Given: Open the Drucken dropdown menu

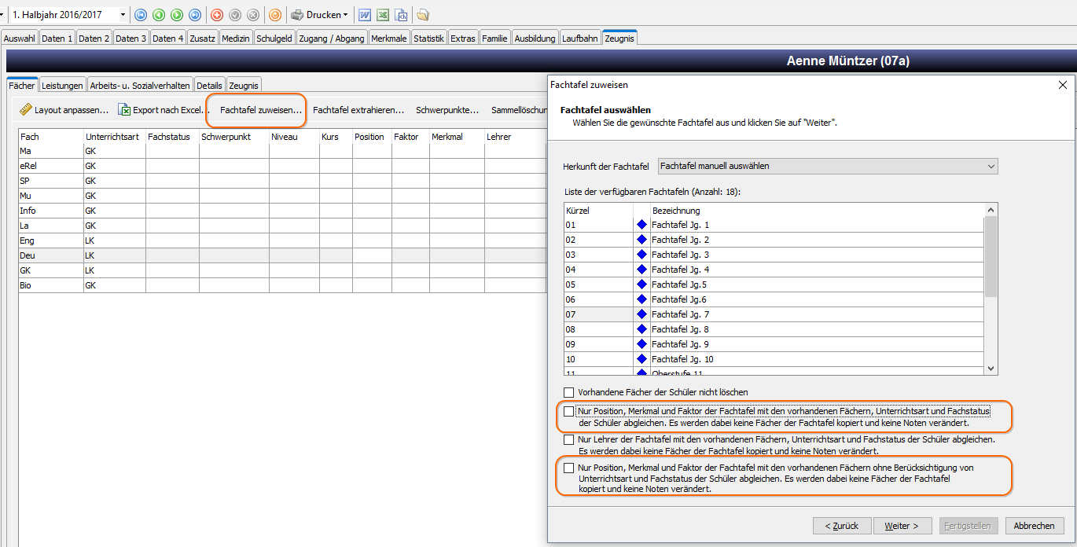Looking at the screenshot, I should [319, 15].
